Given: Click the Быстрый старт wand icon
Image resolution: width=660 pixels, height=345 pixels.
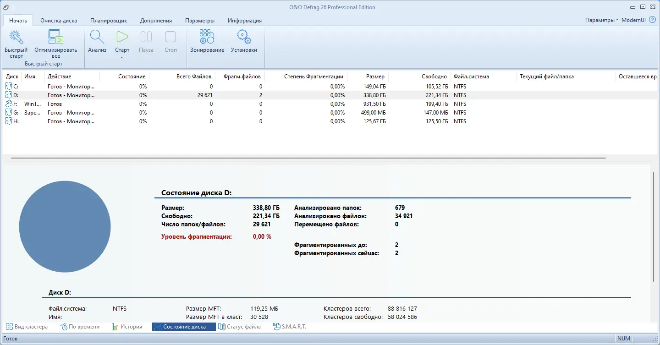Looking at the screenshot, I should tap(16, 38).
